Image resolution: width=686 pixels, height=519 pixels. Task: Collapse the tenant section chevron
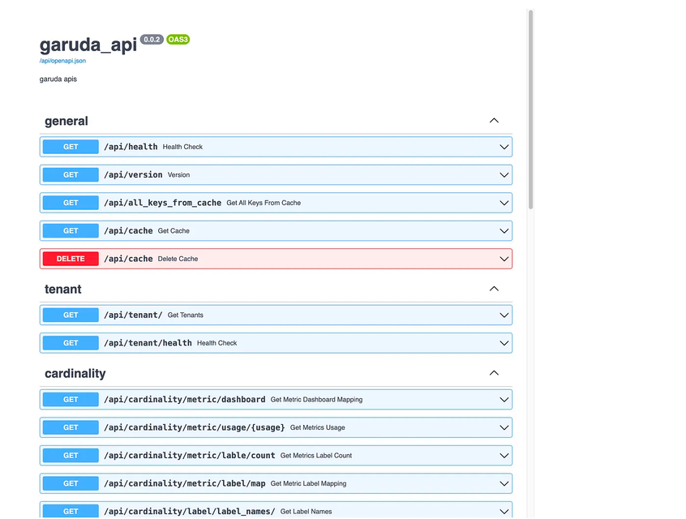494,289
